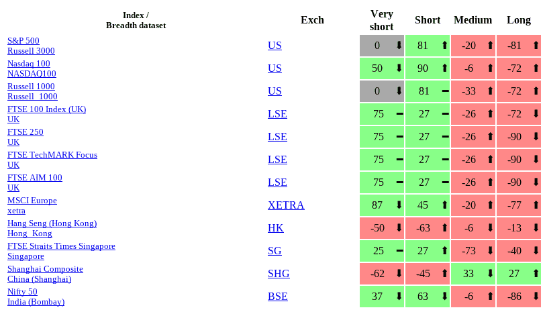Click the down arrow in Nifty 50 Long cell

[x=536, y=297]
